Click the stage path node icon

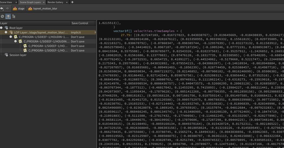(15, 9)
